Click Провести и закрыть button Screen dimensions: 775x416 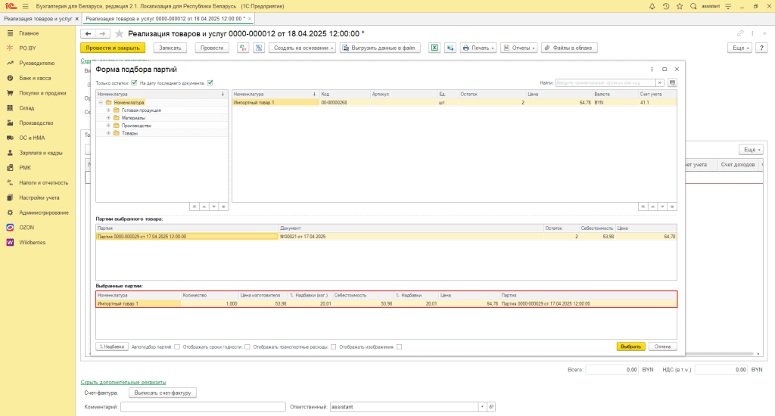pos(113,48)
